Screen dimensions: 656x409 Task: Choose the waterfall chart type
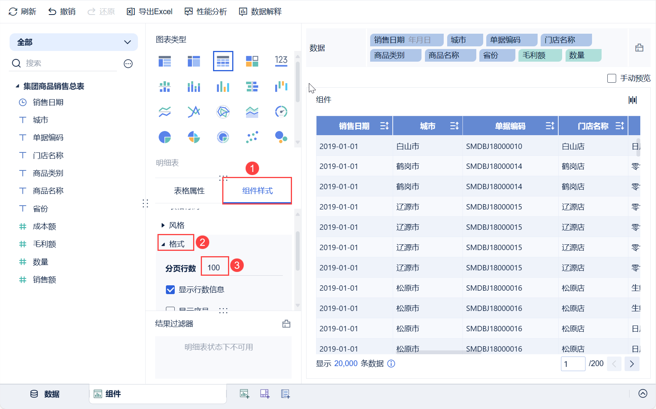[281, 87]
